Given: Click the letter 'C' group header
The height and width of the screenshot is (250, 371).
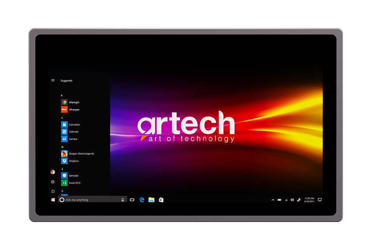Looking at the screenshot, I should (x=62, y=118).
